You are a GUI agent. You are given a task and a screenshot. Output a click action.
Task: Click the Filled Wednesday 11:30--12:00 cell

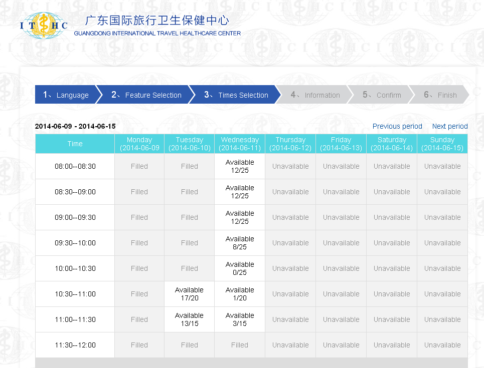click(x=240, y=345)
